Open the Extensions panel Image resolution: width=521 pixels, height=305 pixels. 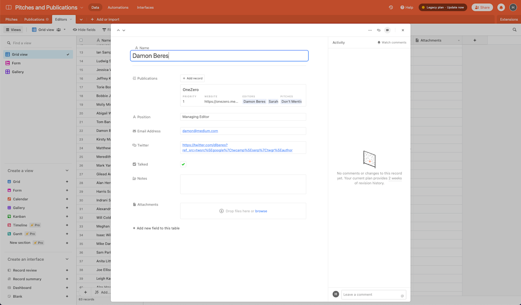coord(509,19)
